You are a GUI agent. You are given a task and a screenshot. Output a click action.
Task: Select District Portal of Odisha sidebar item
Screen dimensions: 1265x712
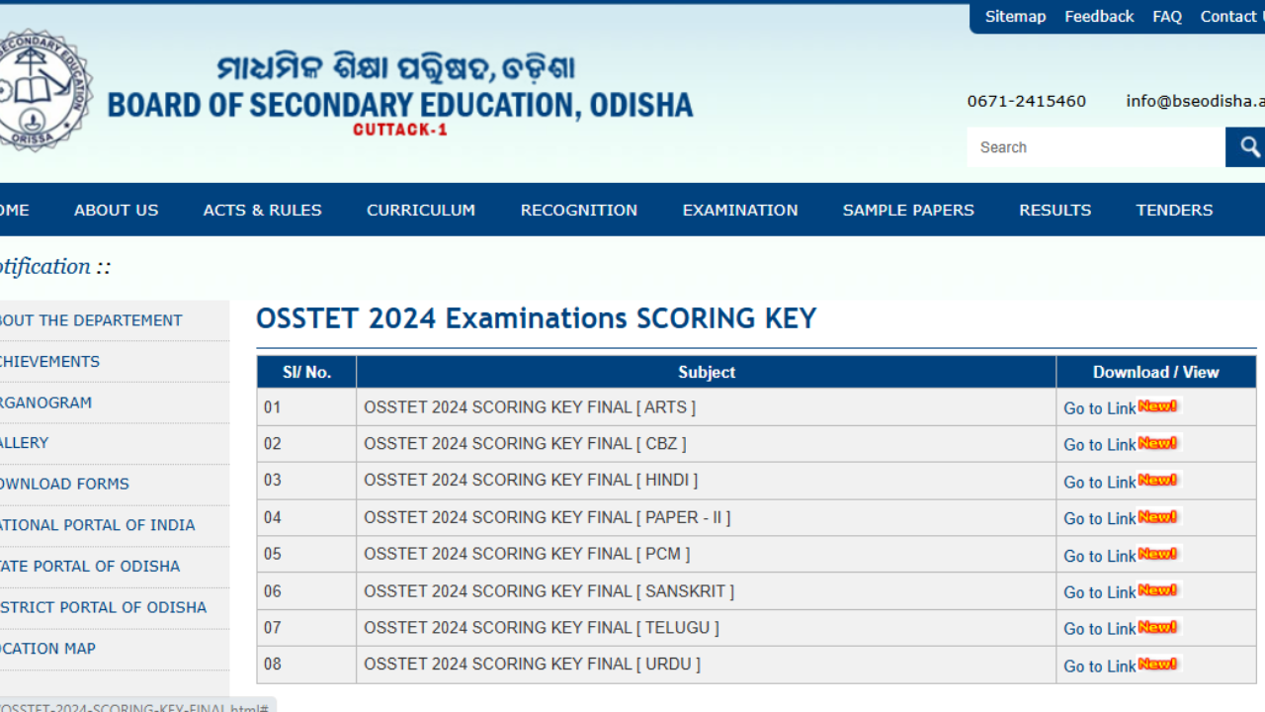[x=103, y=607]
